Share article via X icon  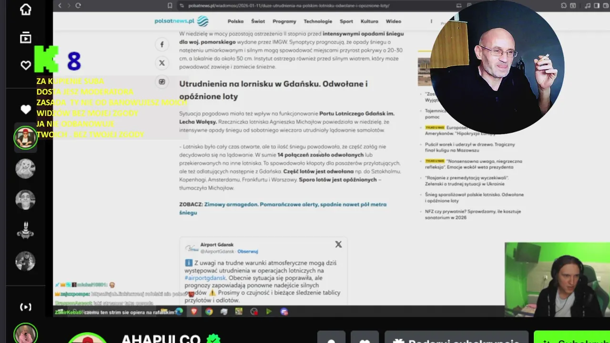[x=162, y=63]
